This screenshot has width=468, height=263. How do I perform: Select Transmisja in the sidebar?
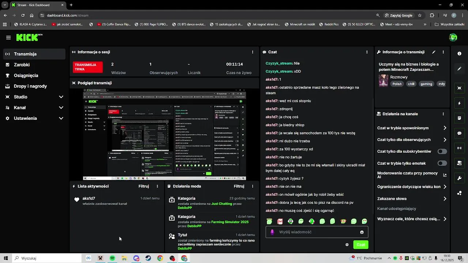34,54
